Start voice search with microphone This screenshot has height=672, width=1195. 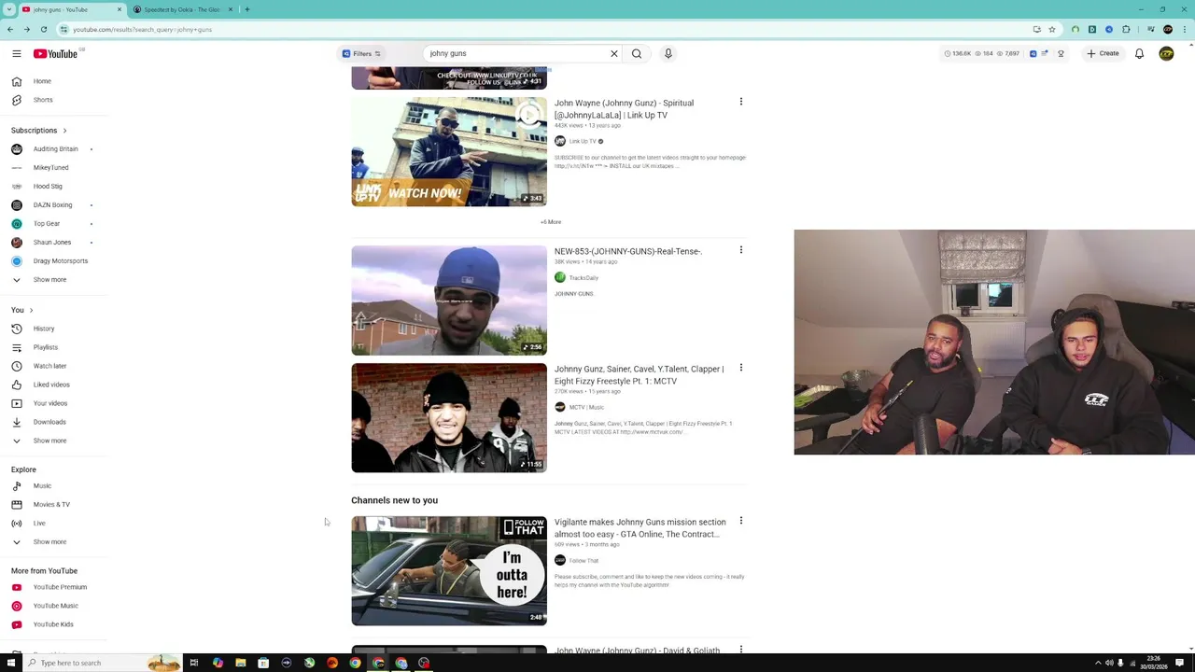click(x=668, y=54)
